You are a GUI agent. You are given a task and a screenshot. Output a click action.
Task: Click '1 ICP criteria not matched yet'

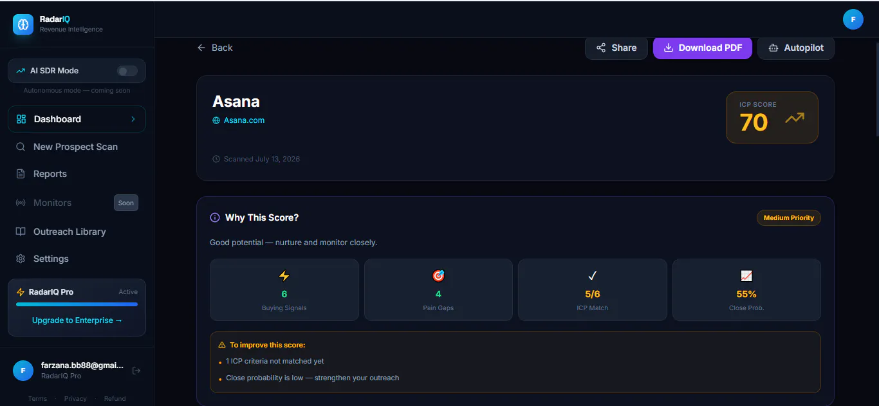275,362
